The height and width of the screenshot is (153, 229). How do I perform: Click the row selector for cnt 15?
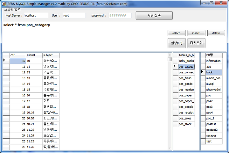click(x=6, y=90)
